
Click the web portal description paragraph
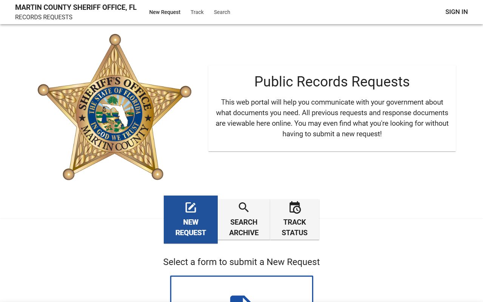coord(332,118)
